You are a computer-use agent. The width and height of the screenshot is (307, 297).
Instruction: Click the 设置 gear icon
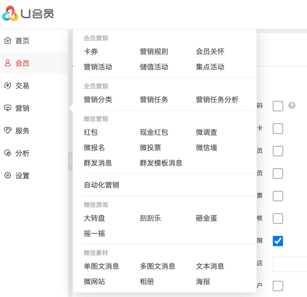point(7,176)
